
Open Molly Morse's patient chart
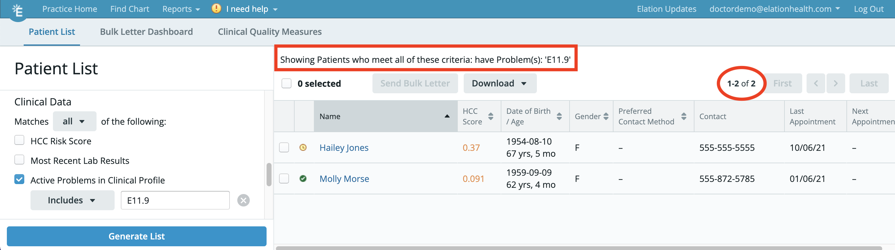[344, 178]
